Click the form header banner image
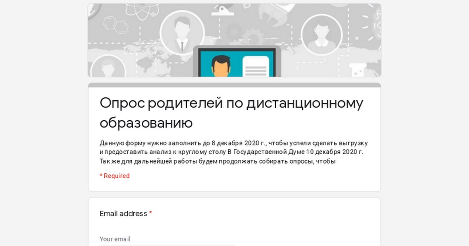 tap(234, 40)
